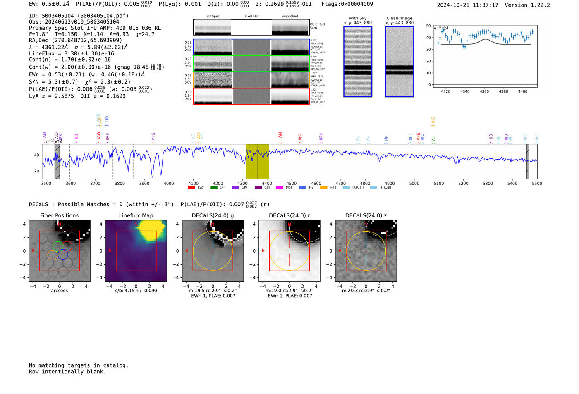Viewport: 579px width, 394px height.
Task: Open the Lineflux Map image
Action: tap(136, 251)
